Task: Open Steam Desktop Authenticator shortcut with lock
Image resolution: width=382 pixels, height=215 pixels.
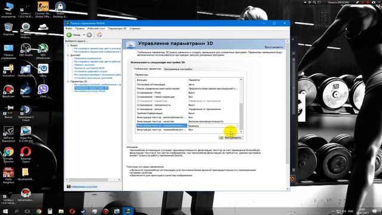Action: 60,10
